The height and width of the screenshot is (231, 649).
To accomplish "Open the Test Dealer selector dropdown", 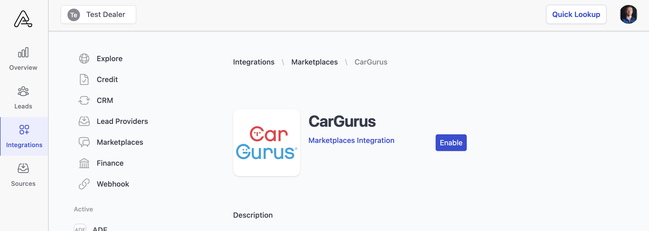I will point(98,15).
